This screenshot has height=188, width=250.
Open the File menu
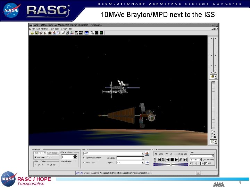pos(33,29)
